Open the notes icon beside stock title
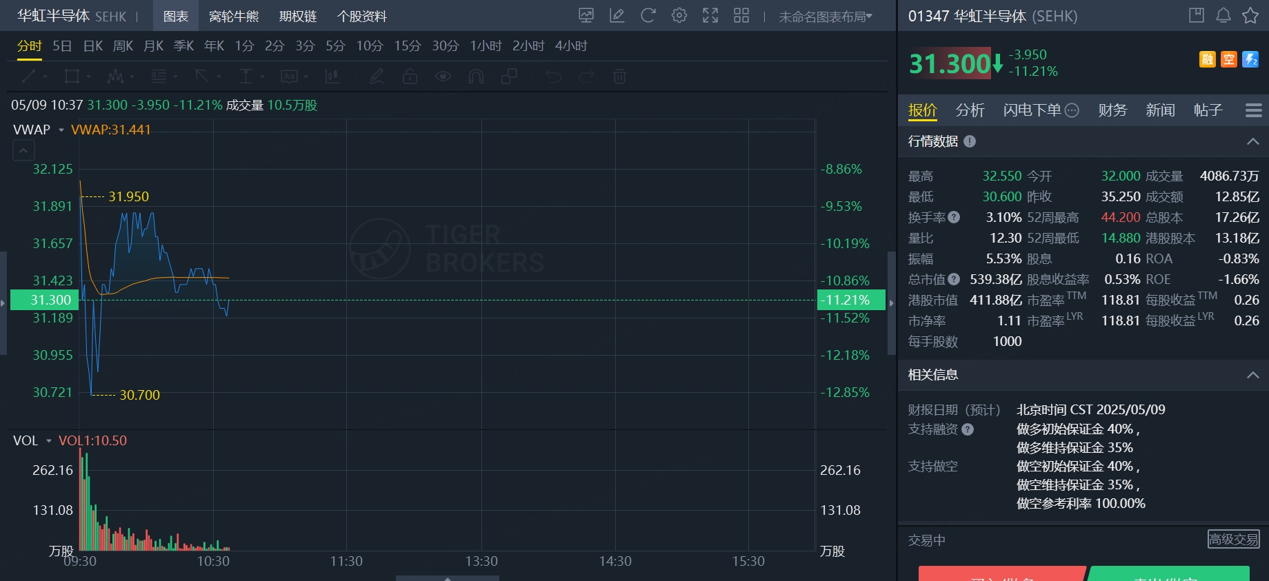1269x581 pixels. (x=1197, y=15)
